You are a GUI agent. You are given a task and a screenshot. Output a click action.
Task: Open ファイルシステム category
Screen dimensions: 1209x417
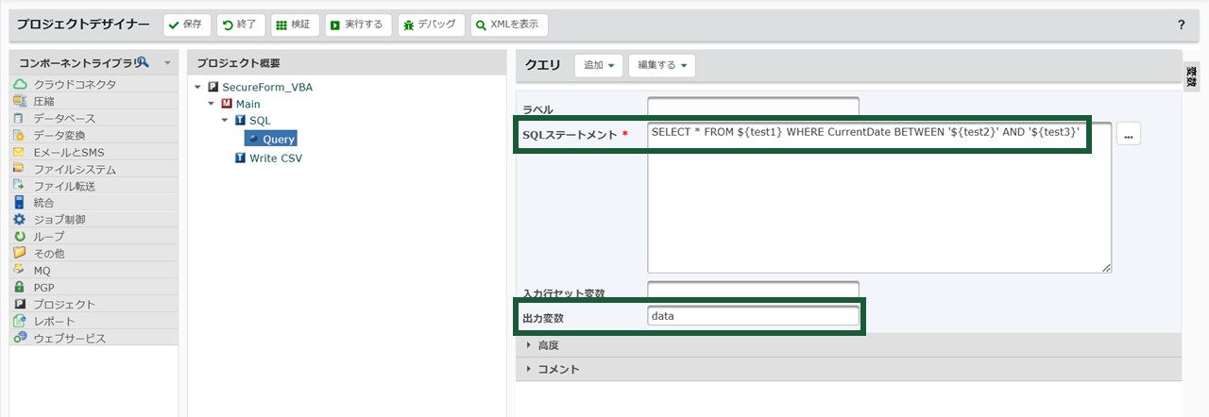[x=94, y=169]
